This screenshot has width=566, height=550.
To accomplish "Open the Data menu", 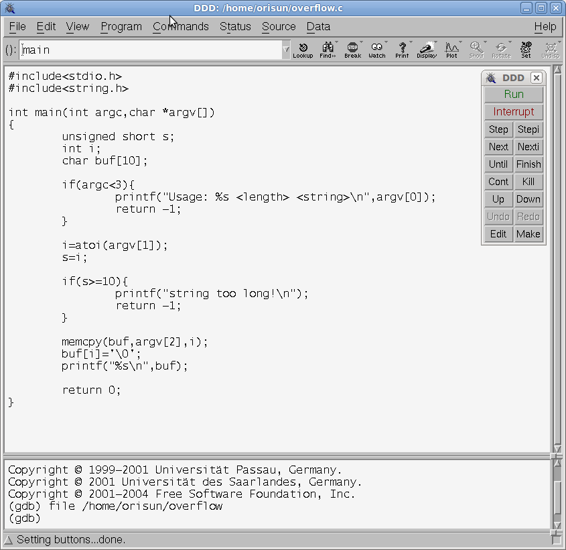I will 318,26.
